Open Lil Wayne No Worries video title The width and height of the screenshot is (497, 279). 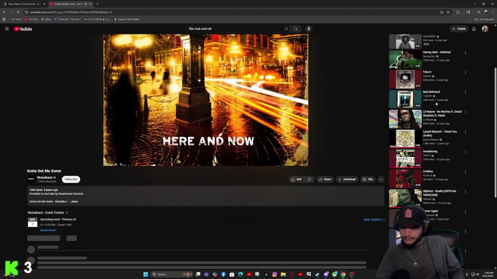pos(442,114)
